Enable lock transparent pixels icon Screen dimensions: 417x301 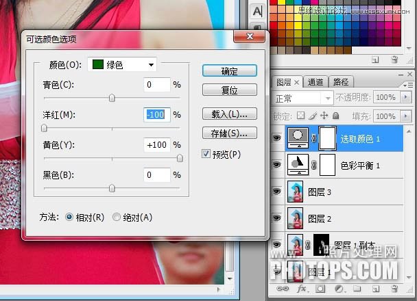pos(301,116)
